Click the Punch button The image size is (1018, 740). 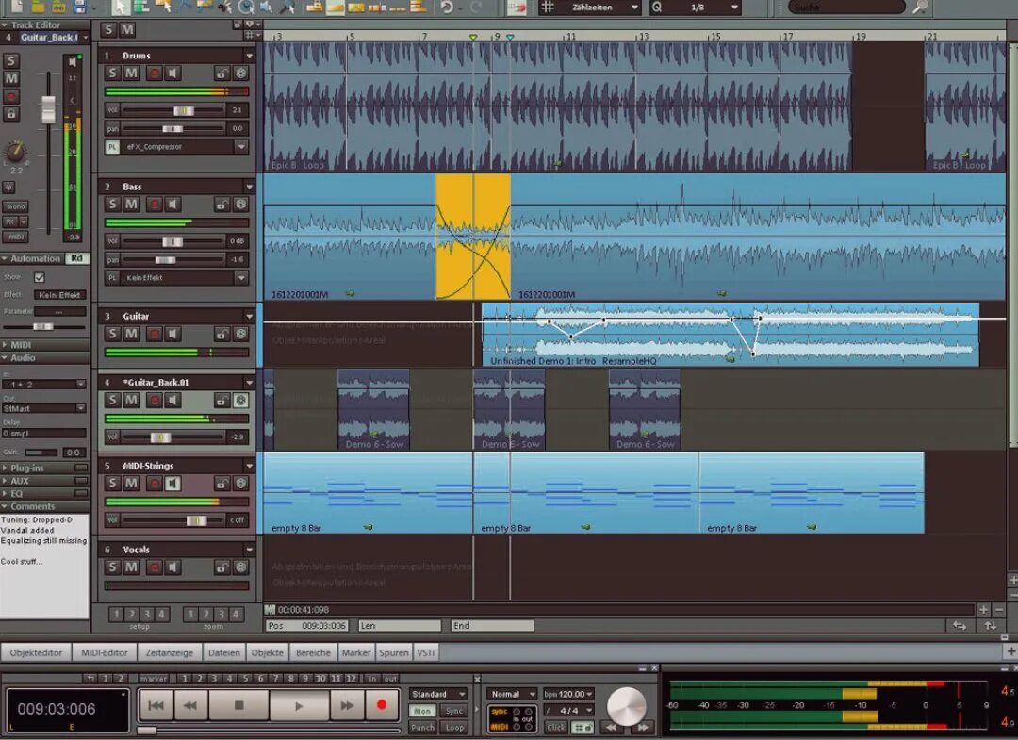coord(422,728)
